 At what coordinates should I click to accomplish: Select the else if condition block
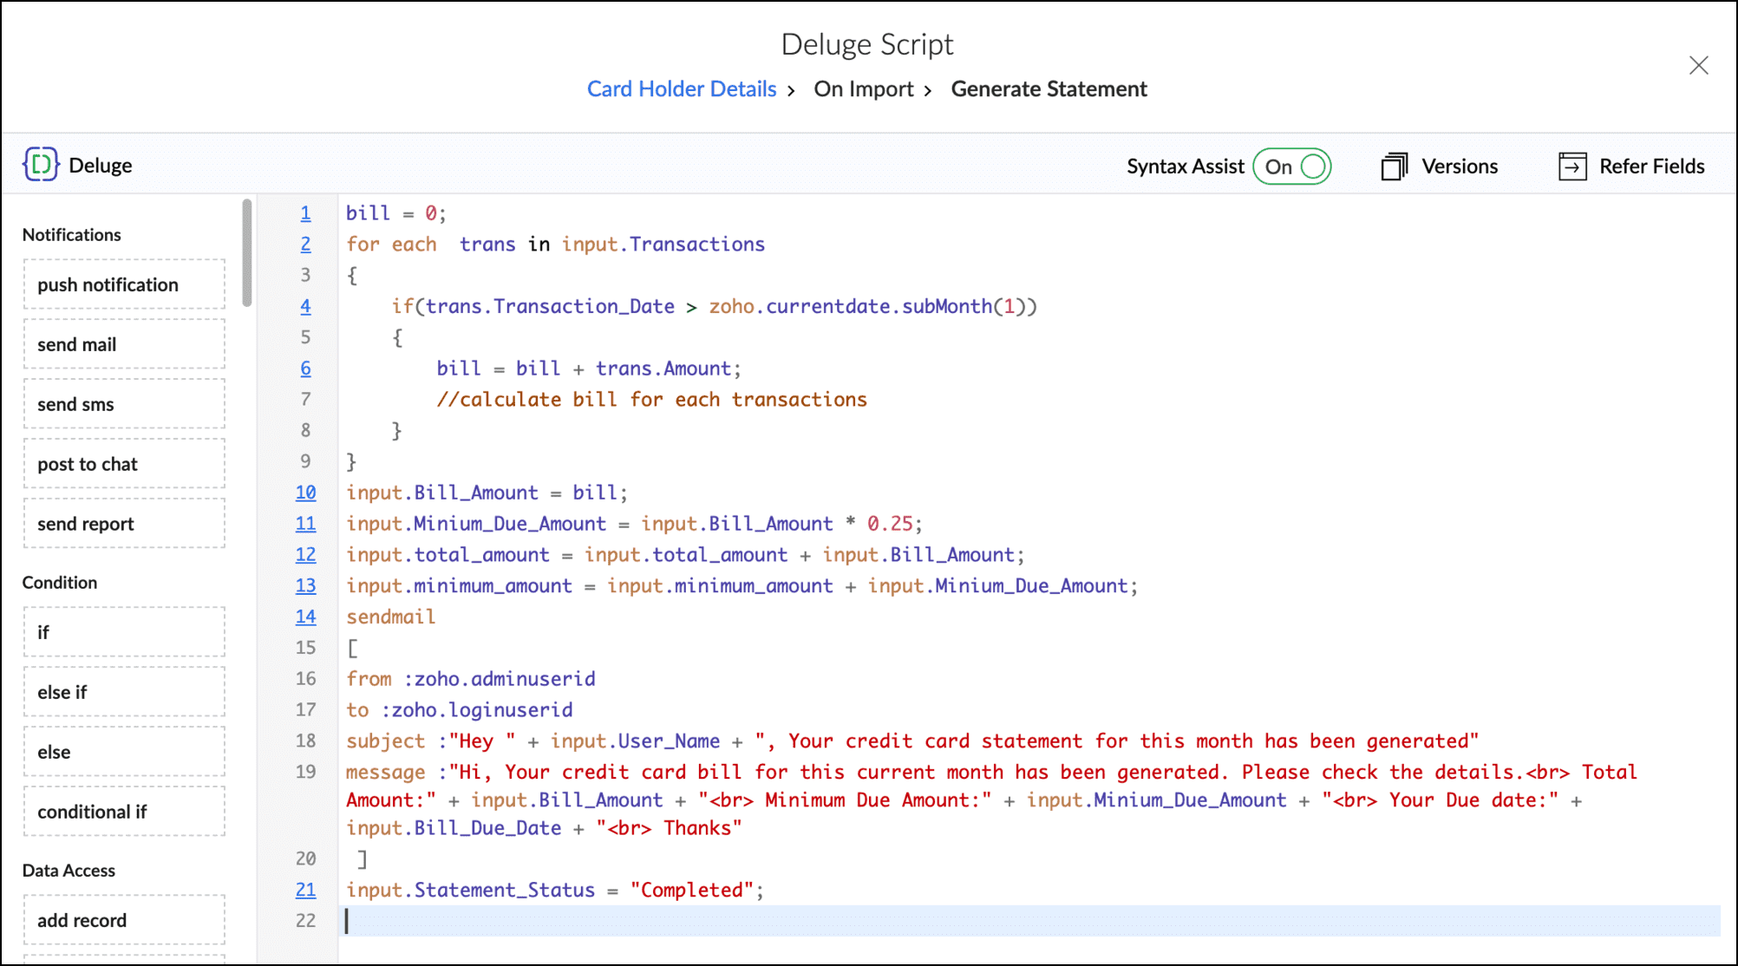point(124,692)
